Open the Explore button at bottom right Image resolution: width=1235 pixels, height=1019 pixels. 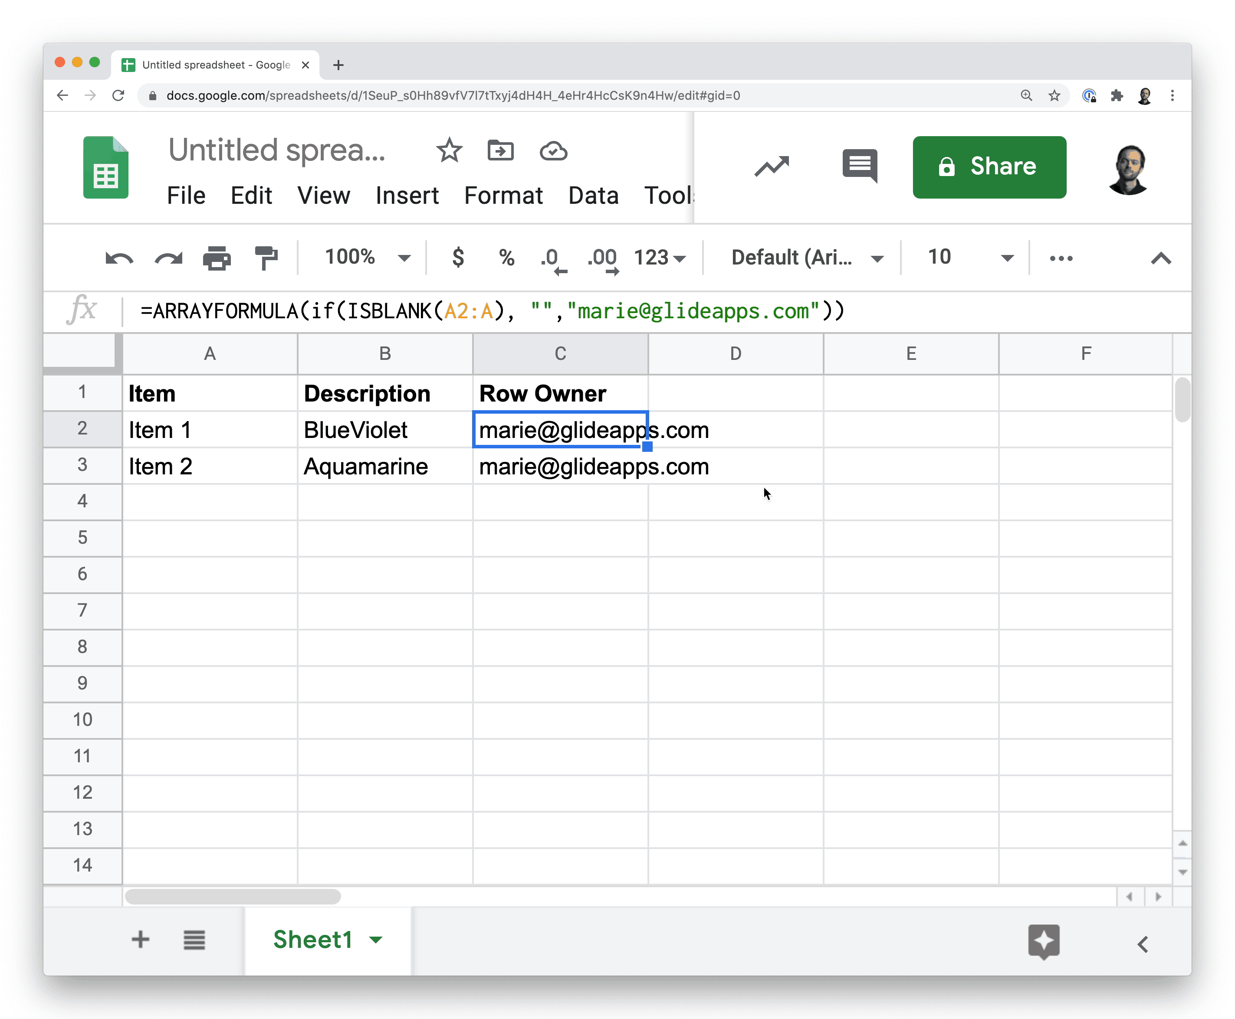1044,941
